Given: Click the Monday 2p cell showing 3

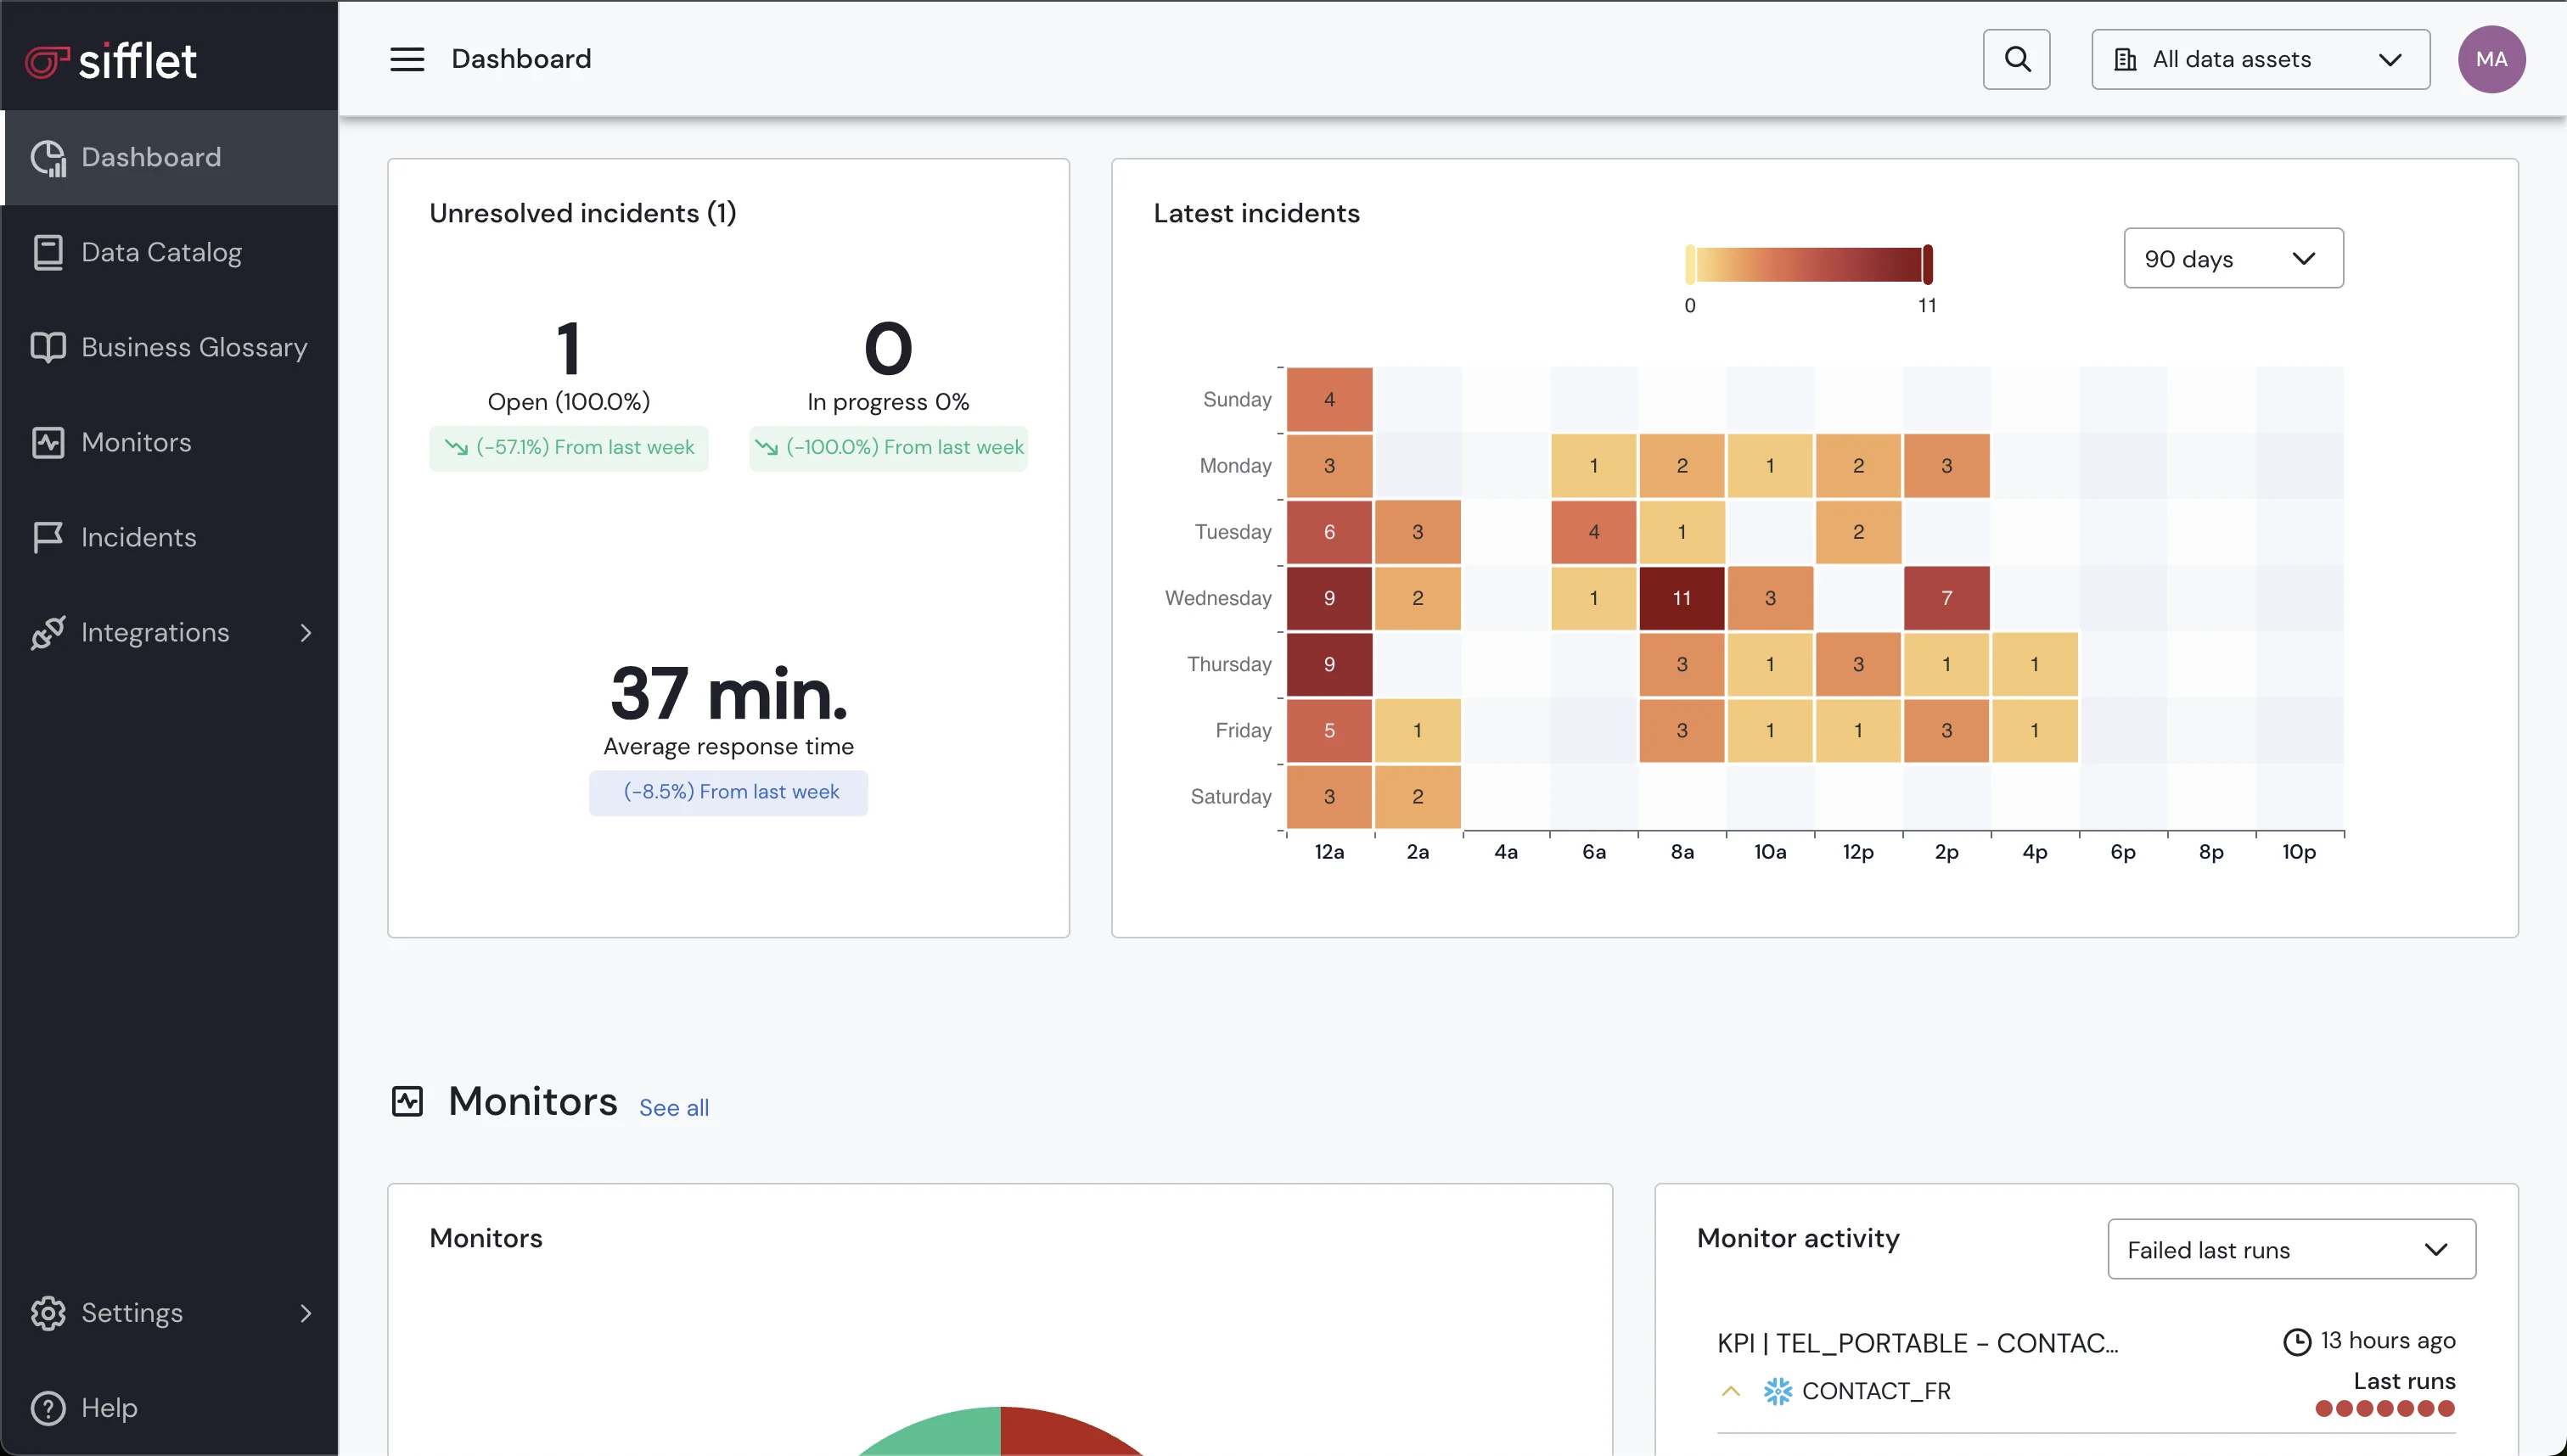Looking at the screenshot, I should (x=1946, y=465).
